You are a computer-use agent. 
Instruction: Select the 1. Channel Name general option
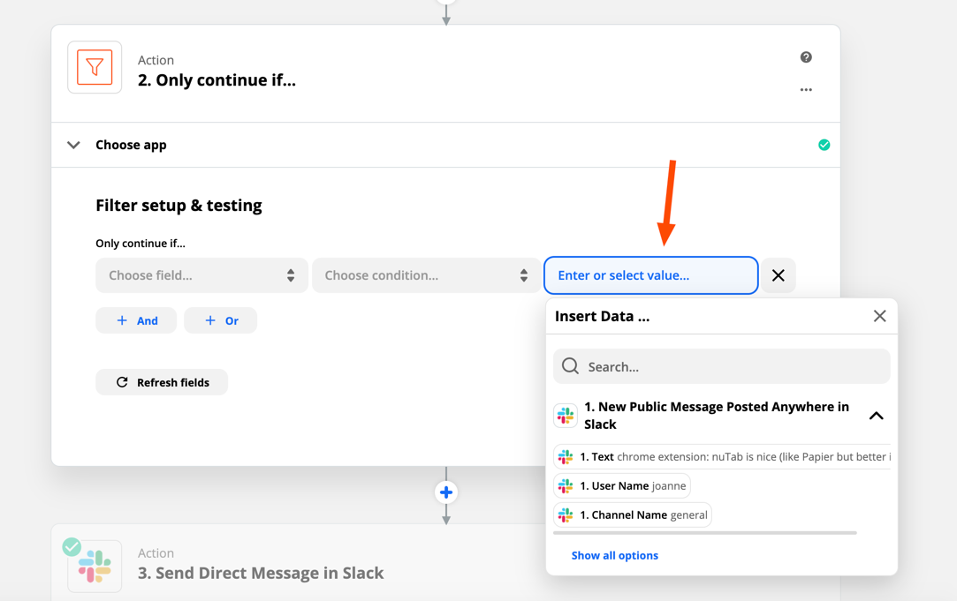coord(633,515)
